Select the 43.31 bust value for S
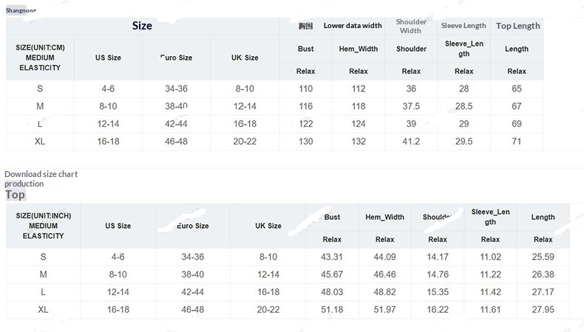The height and width of the screenshot is (332, 584). point(332,257)
